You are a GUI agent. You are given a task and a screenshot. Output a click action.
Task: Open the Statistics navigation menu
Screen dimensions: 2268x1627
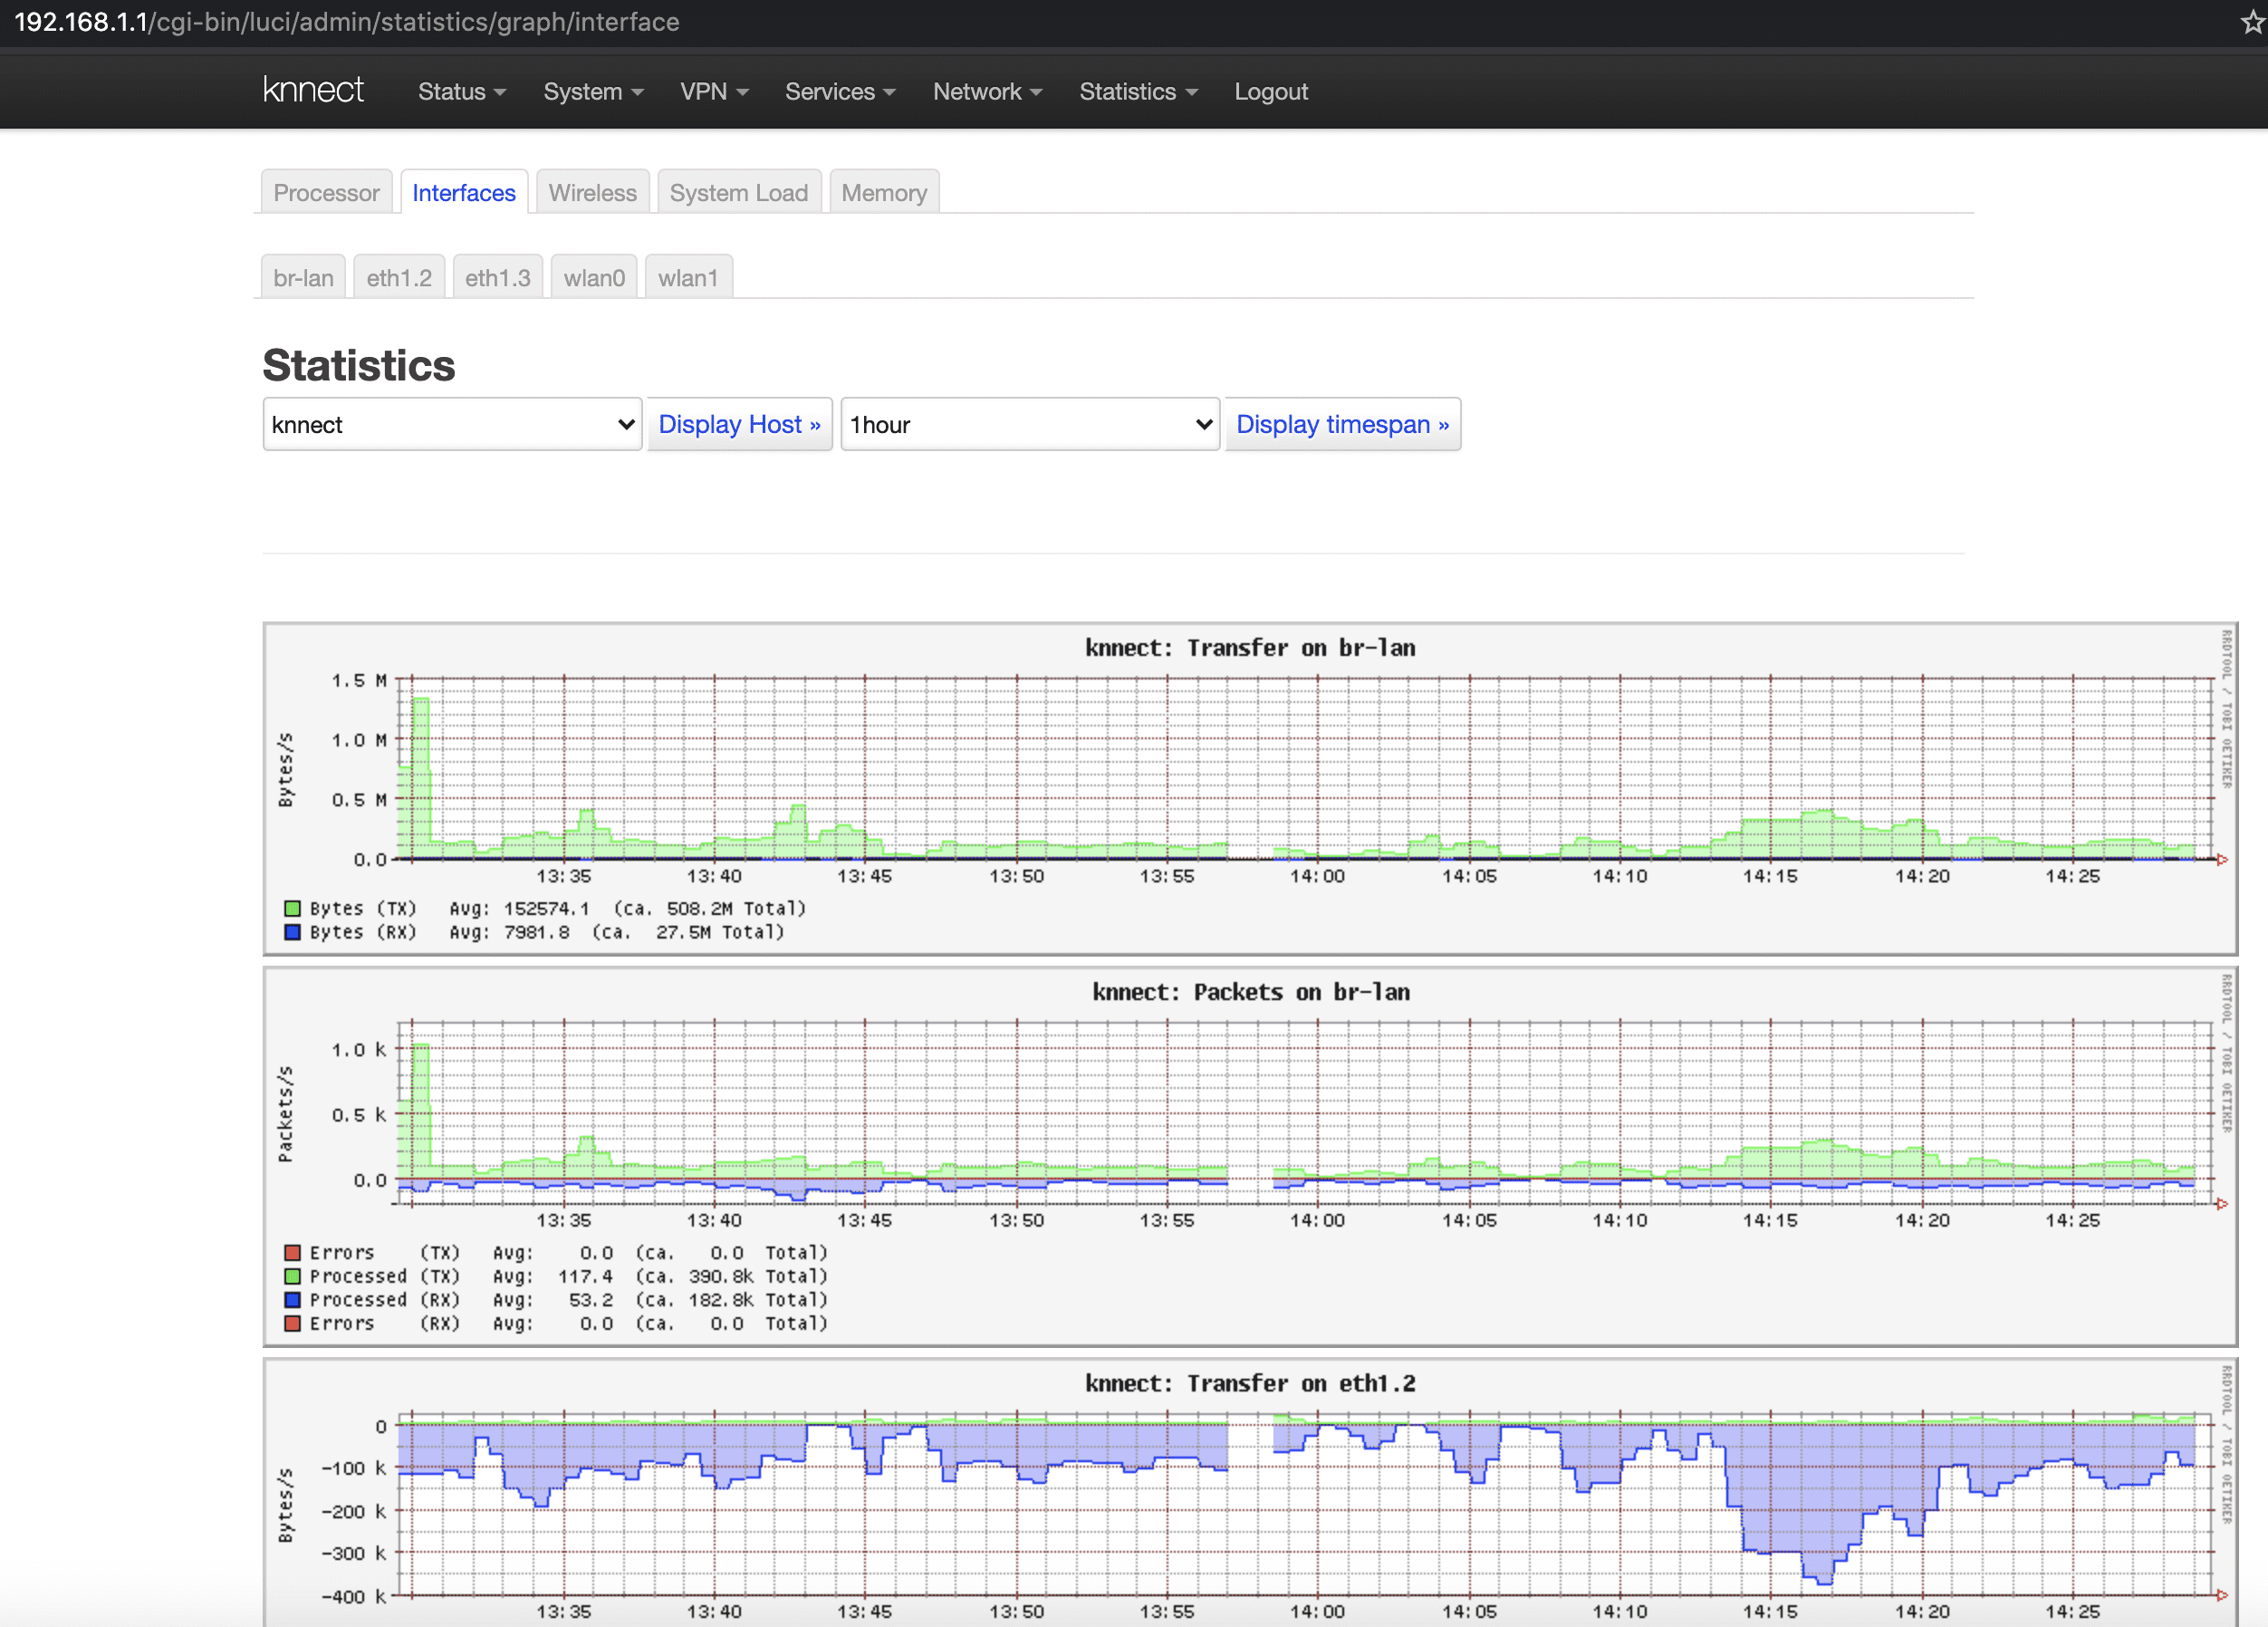(x=1137, y=91)
